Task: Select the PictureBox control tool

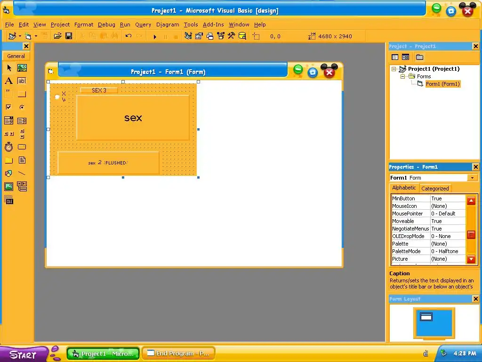Action: pyautogui.click(x=22, y=68)
